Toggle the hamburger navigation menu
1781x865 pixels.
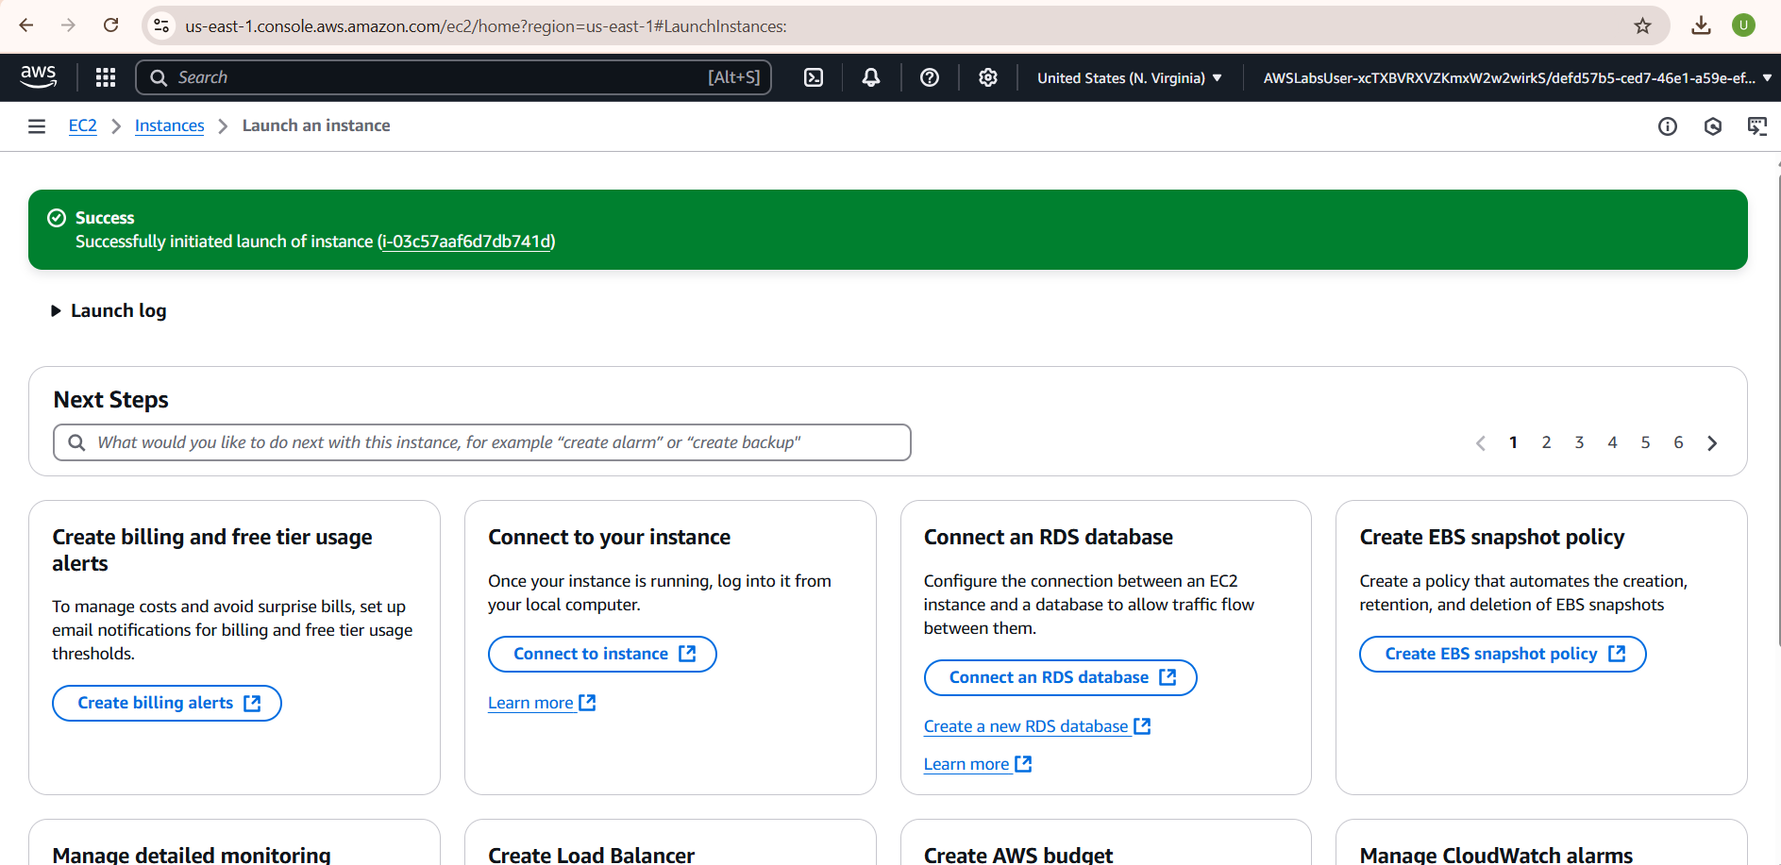point(37,126)
